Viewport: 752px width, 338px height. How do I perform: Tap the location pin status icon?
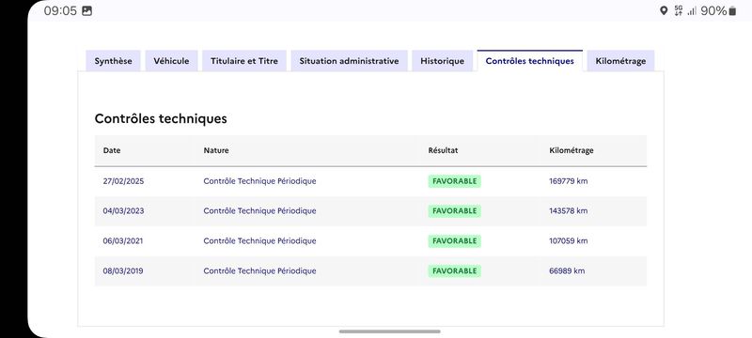[x=664, y=10]
